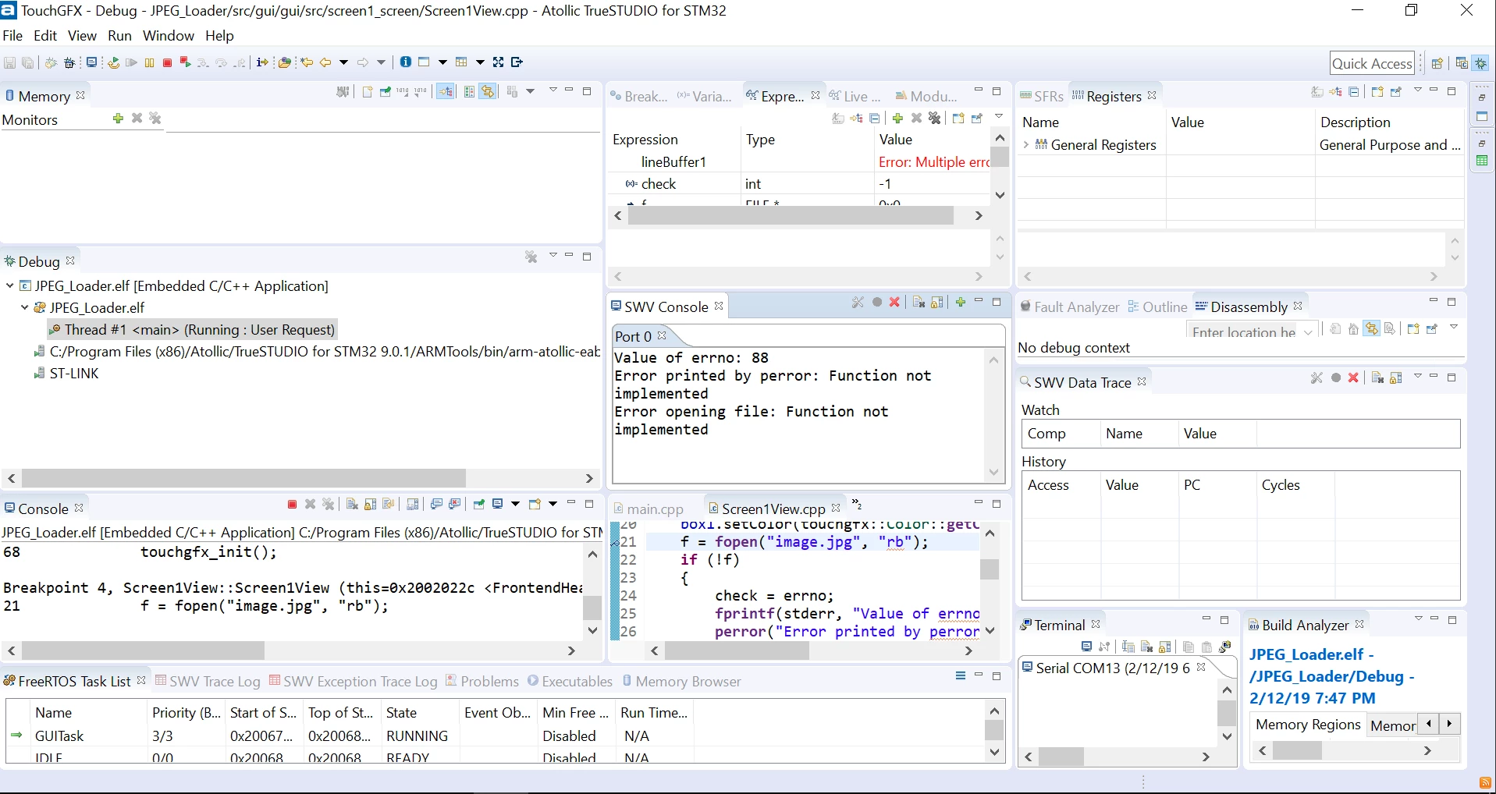Select Thread #1 main in Debug tree

(x=193, y=330)
